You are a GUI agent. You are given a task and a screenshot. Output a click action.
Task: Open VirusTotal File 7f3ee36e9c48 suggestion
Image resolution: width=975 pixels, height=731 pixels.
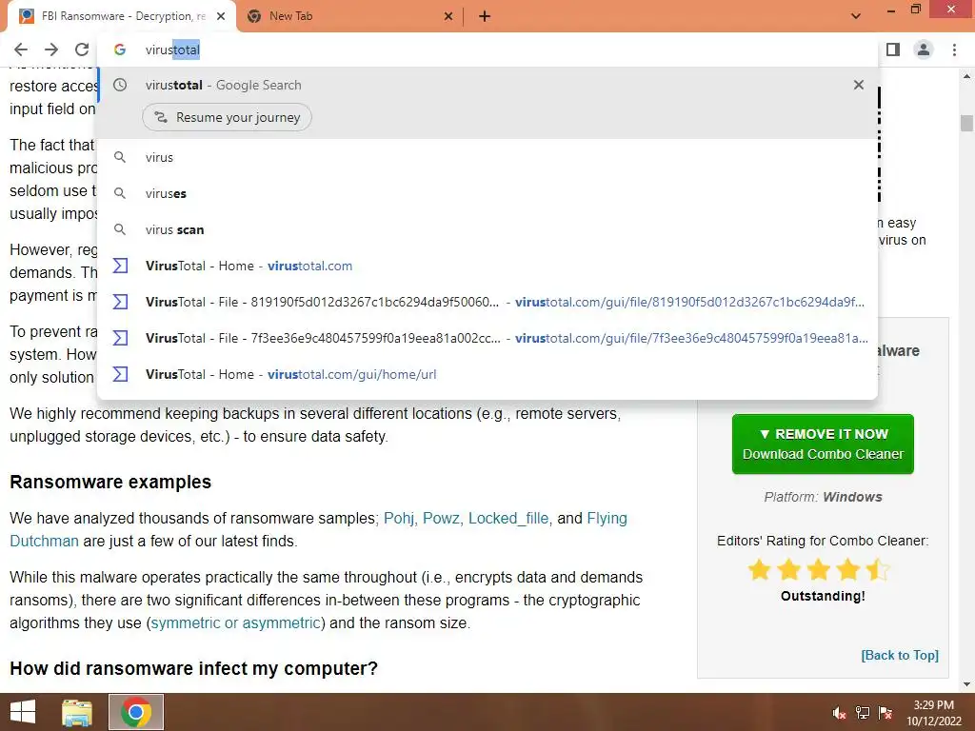point(488,338)
